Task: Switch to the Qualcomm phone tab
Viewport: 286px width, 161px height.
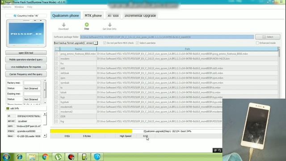Action: pos(66,16)
